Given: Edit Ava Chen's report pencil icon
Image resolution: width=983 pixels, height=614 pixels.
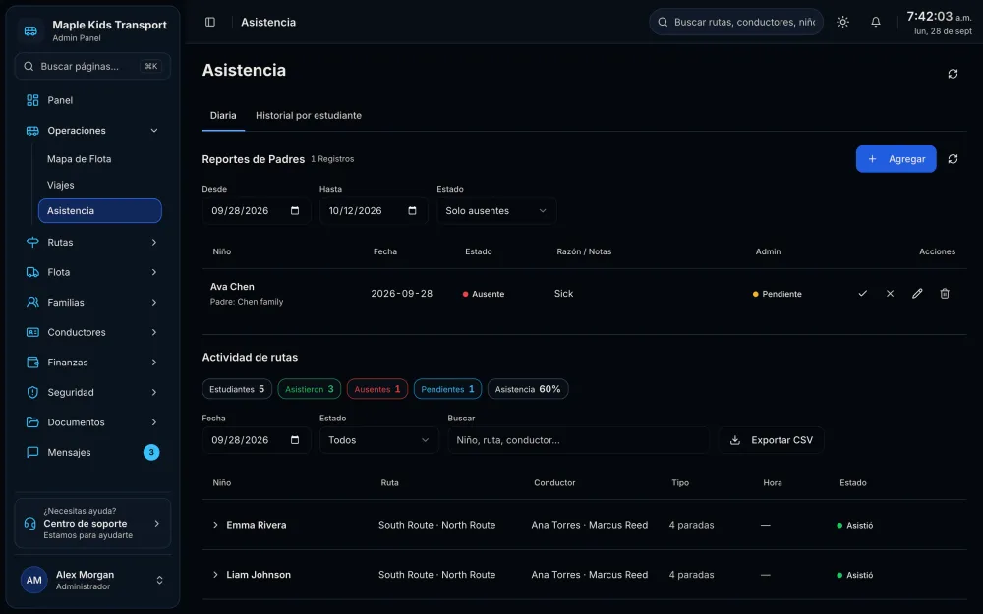Looking at the screenshot, I should [917, 293].
